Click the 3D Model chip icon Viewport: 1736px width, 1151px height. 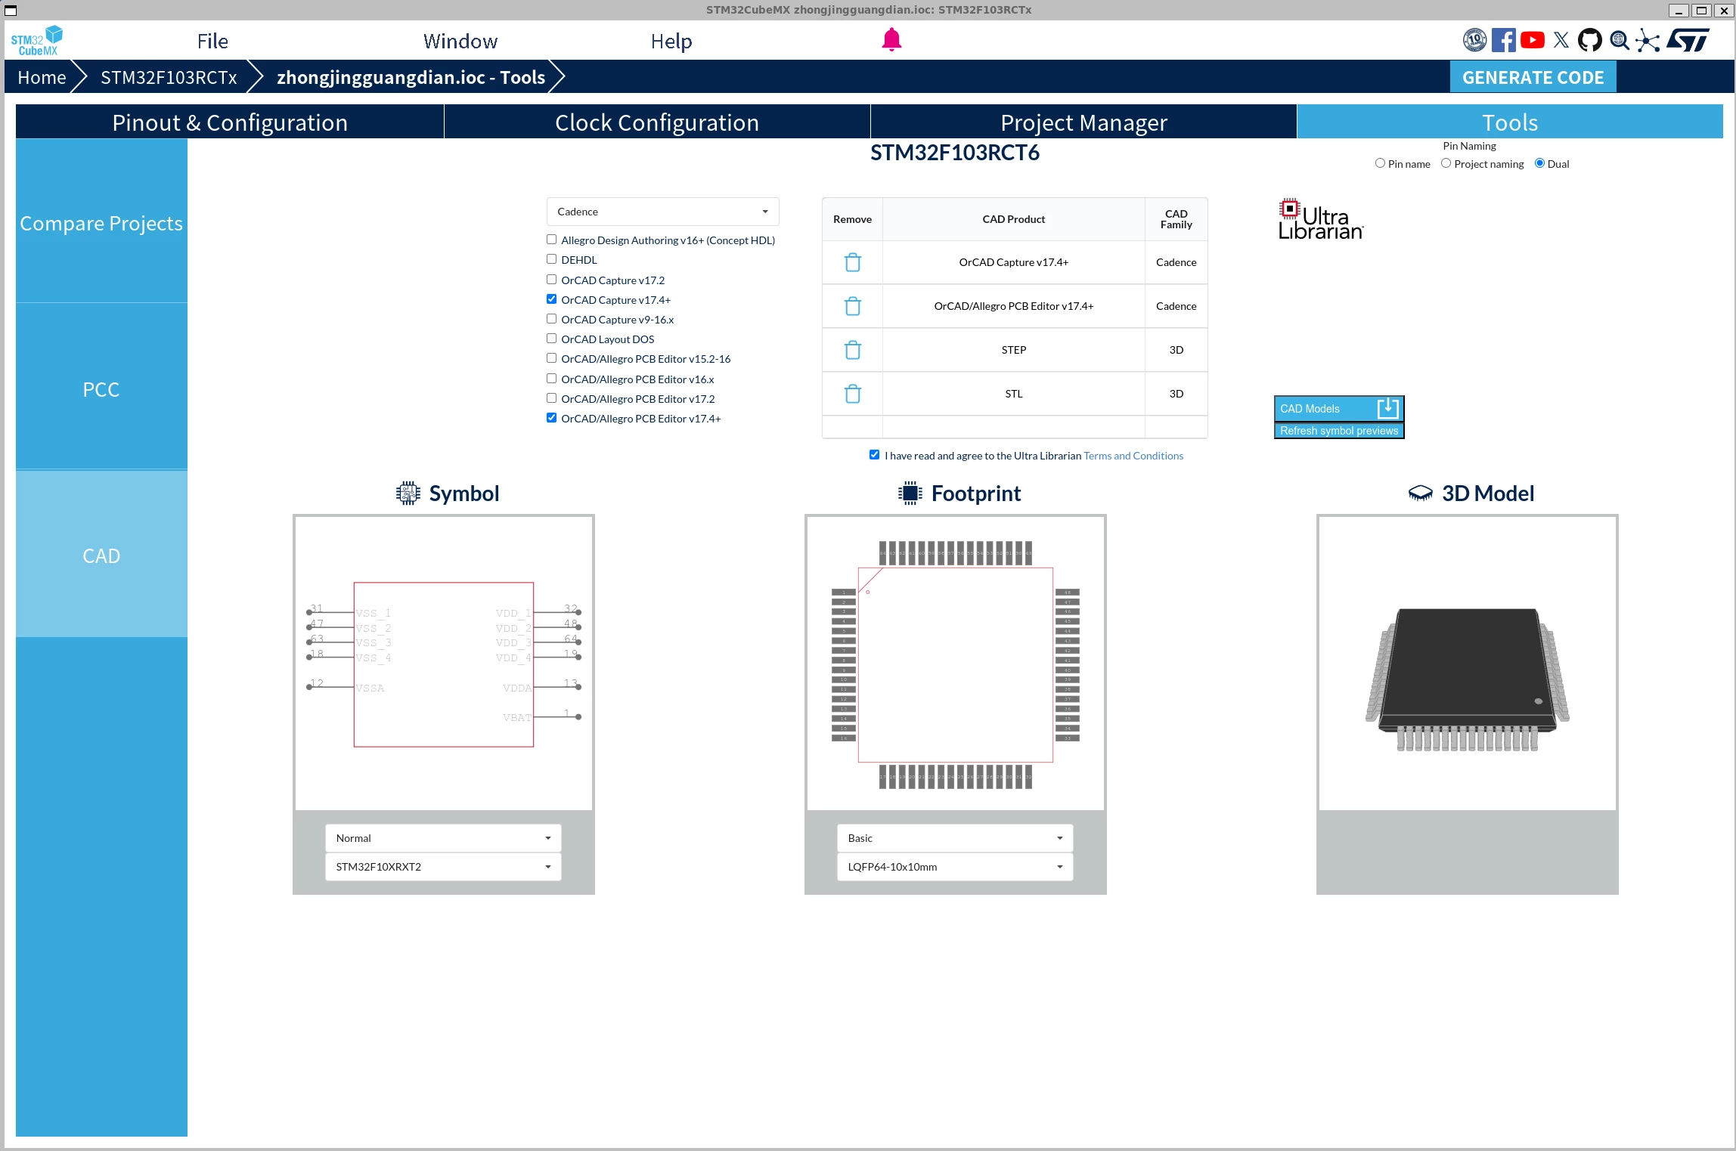(1420, 493)
